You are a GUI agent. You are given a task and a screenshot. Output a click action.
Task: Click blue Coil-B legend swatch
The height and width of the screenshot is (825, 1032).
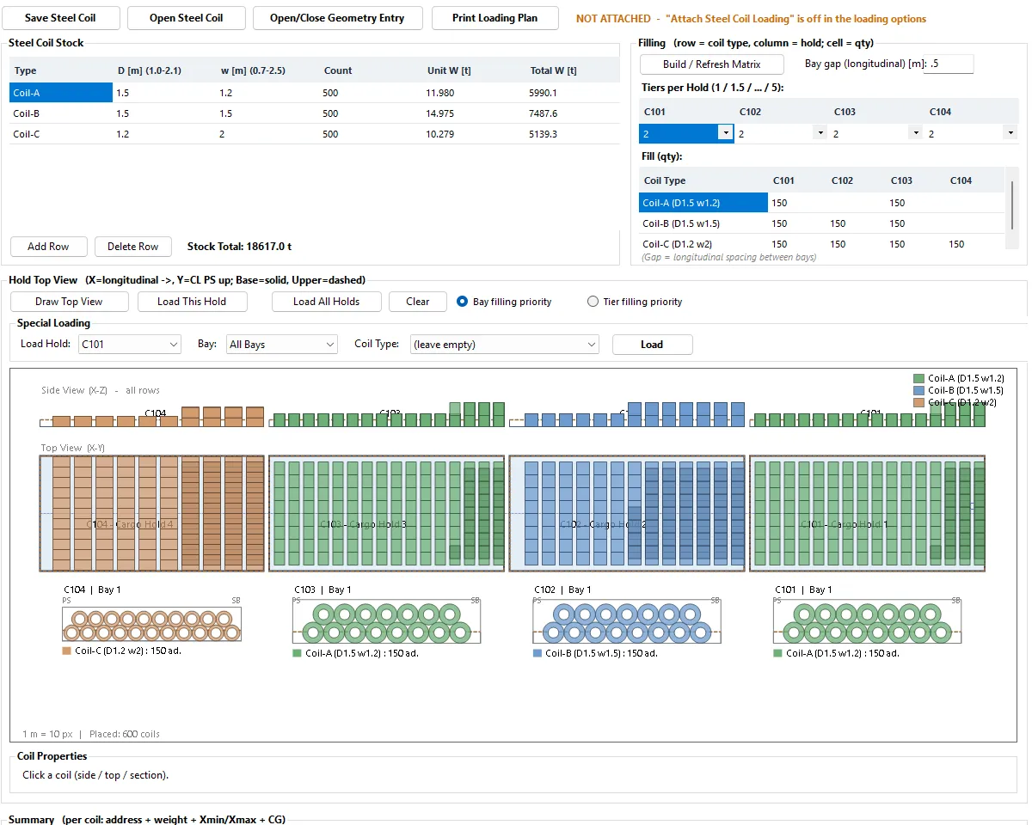pyautogui.click(x=918, y=390)
